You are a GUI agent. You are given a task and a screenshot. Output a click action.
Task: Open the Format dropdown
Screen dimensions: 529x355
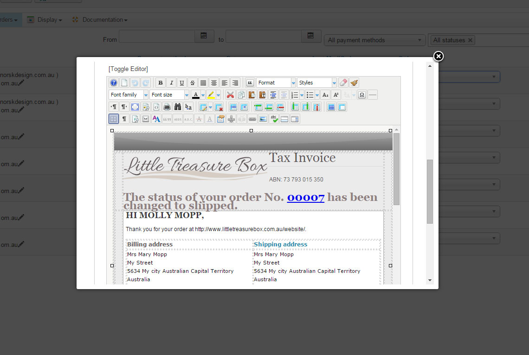(276, 83)
